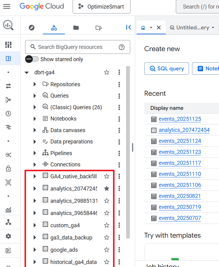
Task: Open the data transfers arrows icon
Action: (8, 86)
